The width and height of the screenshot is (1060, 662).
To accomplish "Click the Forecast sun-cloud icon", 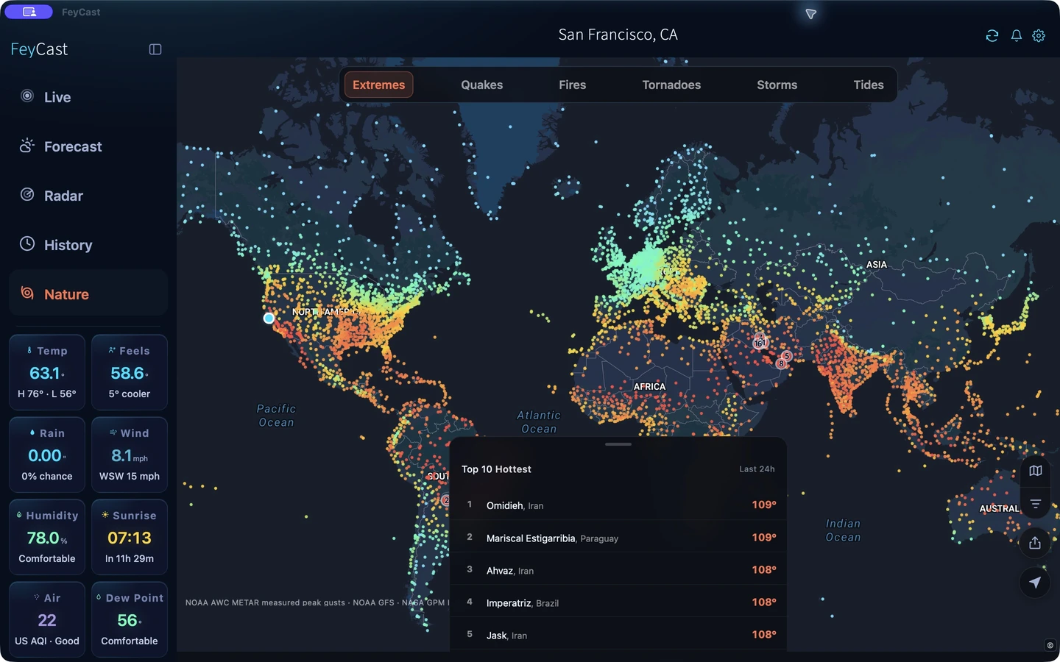I will [x=27, y=145].
